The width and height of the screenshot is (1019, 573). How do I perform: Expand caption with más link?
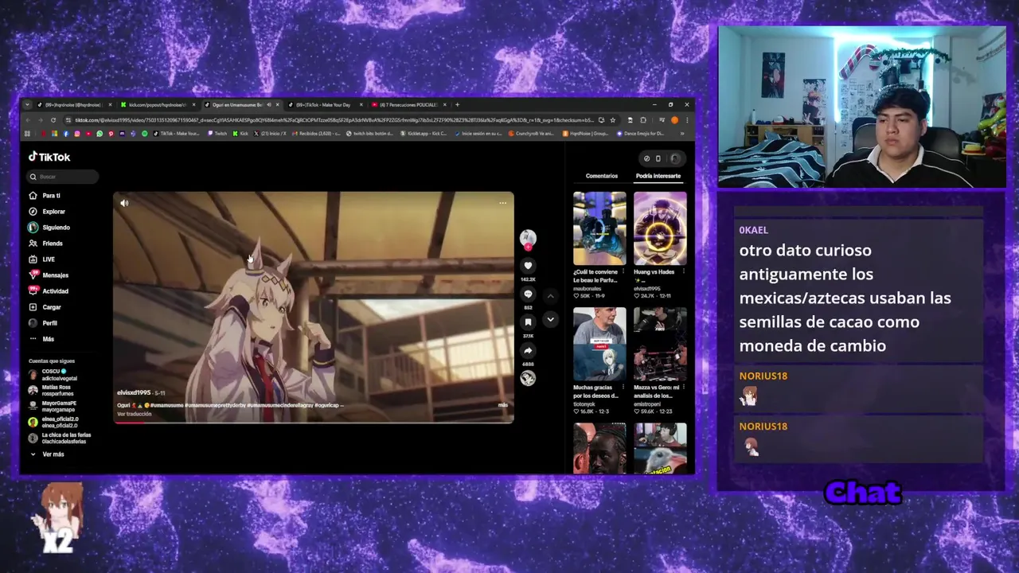click(503, 405)
